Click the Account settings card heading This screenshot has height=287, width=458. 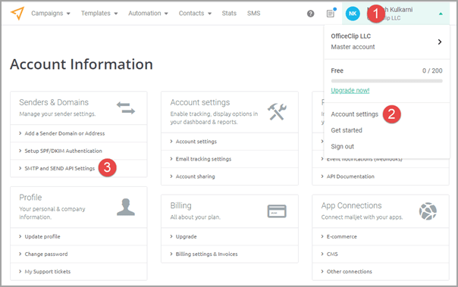pyautogui.click(x=200, y=102)
